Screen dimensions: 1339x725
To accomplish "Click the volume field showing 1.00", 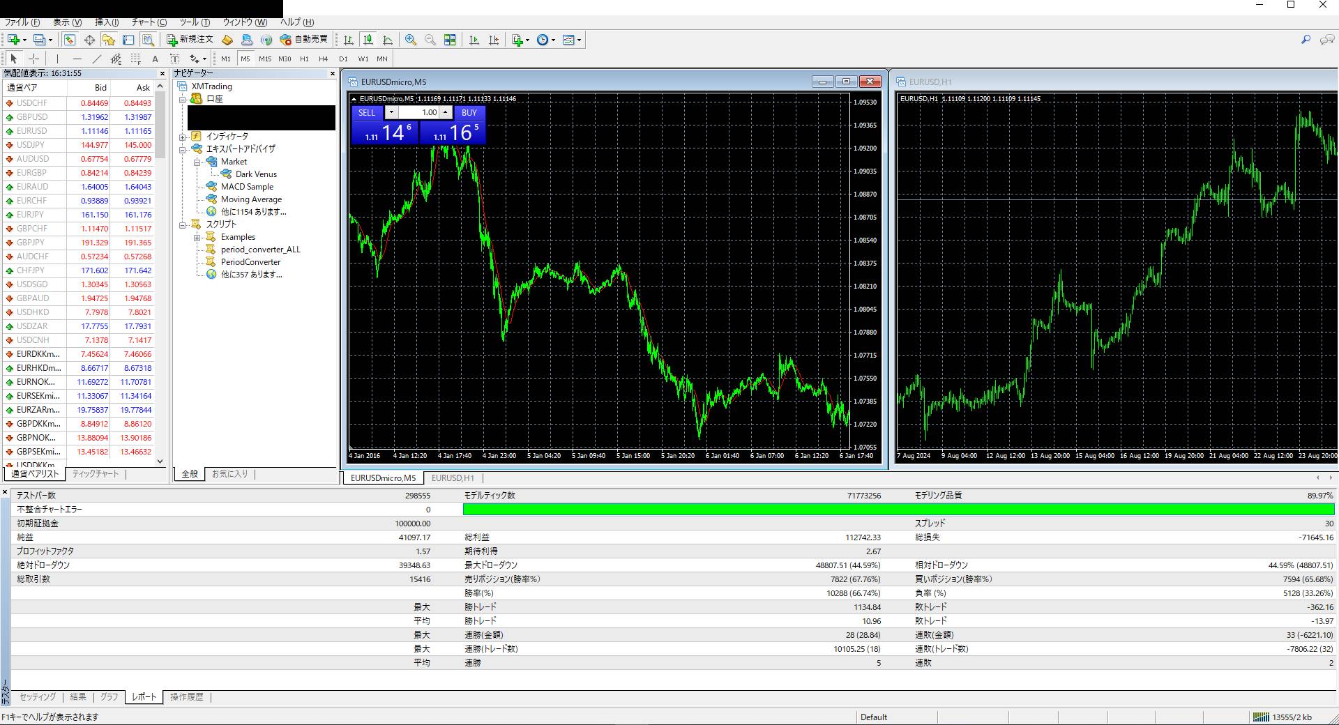I will click(x=418, y=112).
